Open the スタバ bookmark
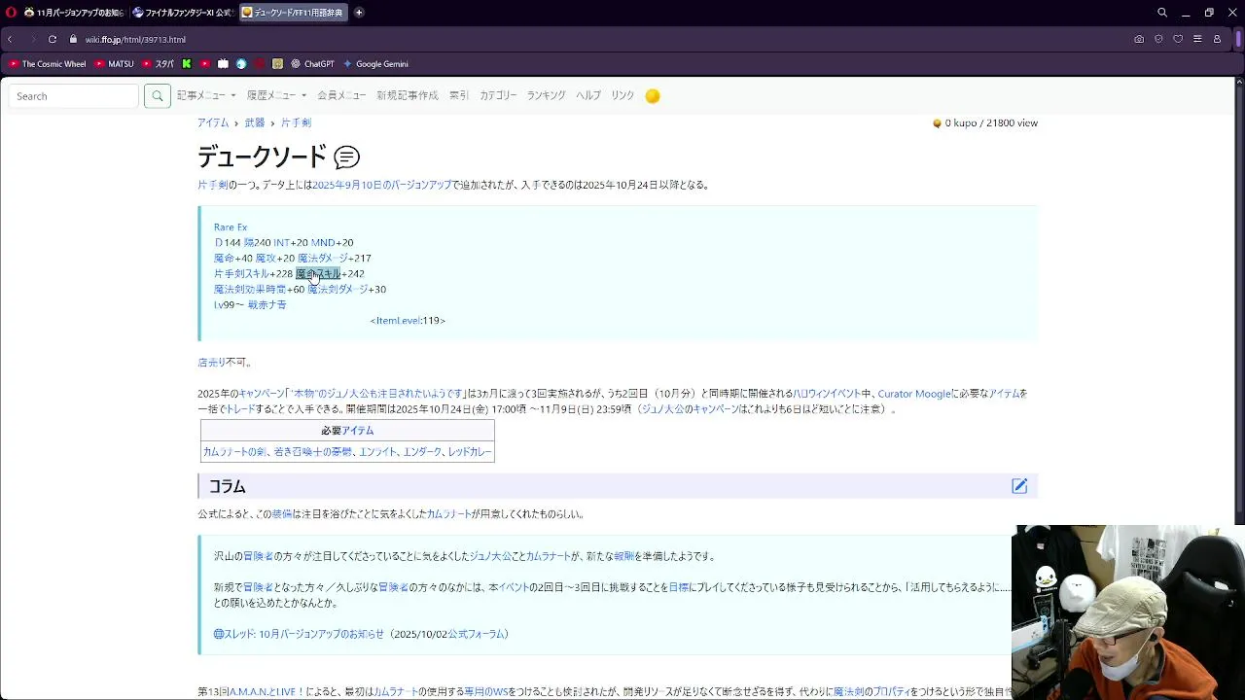 pos(159,64)
